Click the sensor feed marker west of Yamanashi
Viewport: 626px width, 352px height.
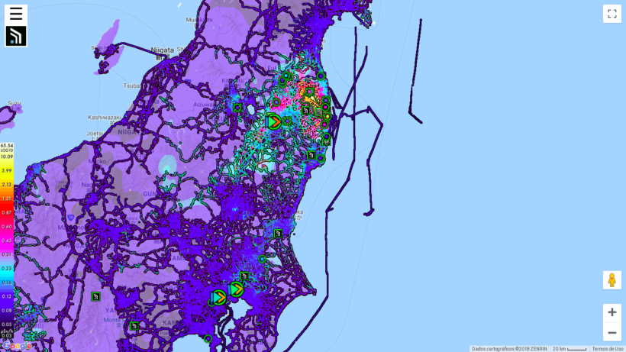pyautogui.click(x=95, y=296)
